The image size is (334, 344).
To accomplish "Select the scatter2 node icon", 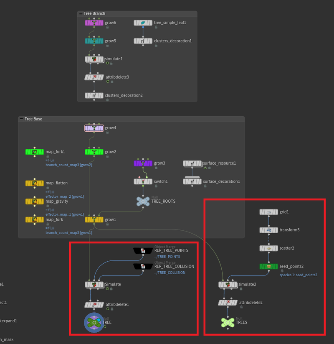I will tap(269, 248).
